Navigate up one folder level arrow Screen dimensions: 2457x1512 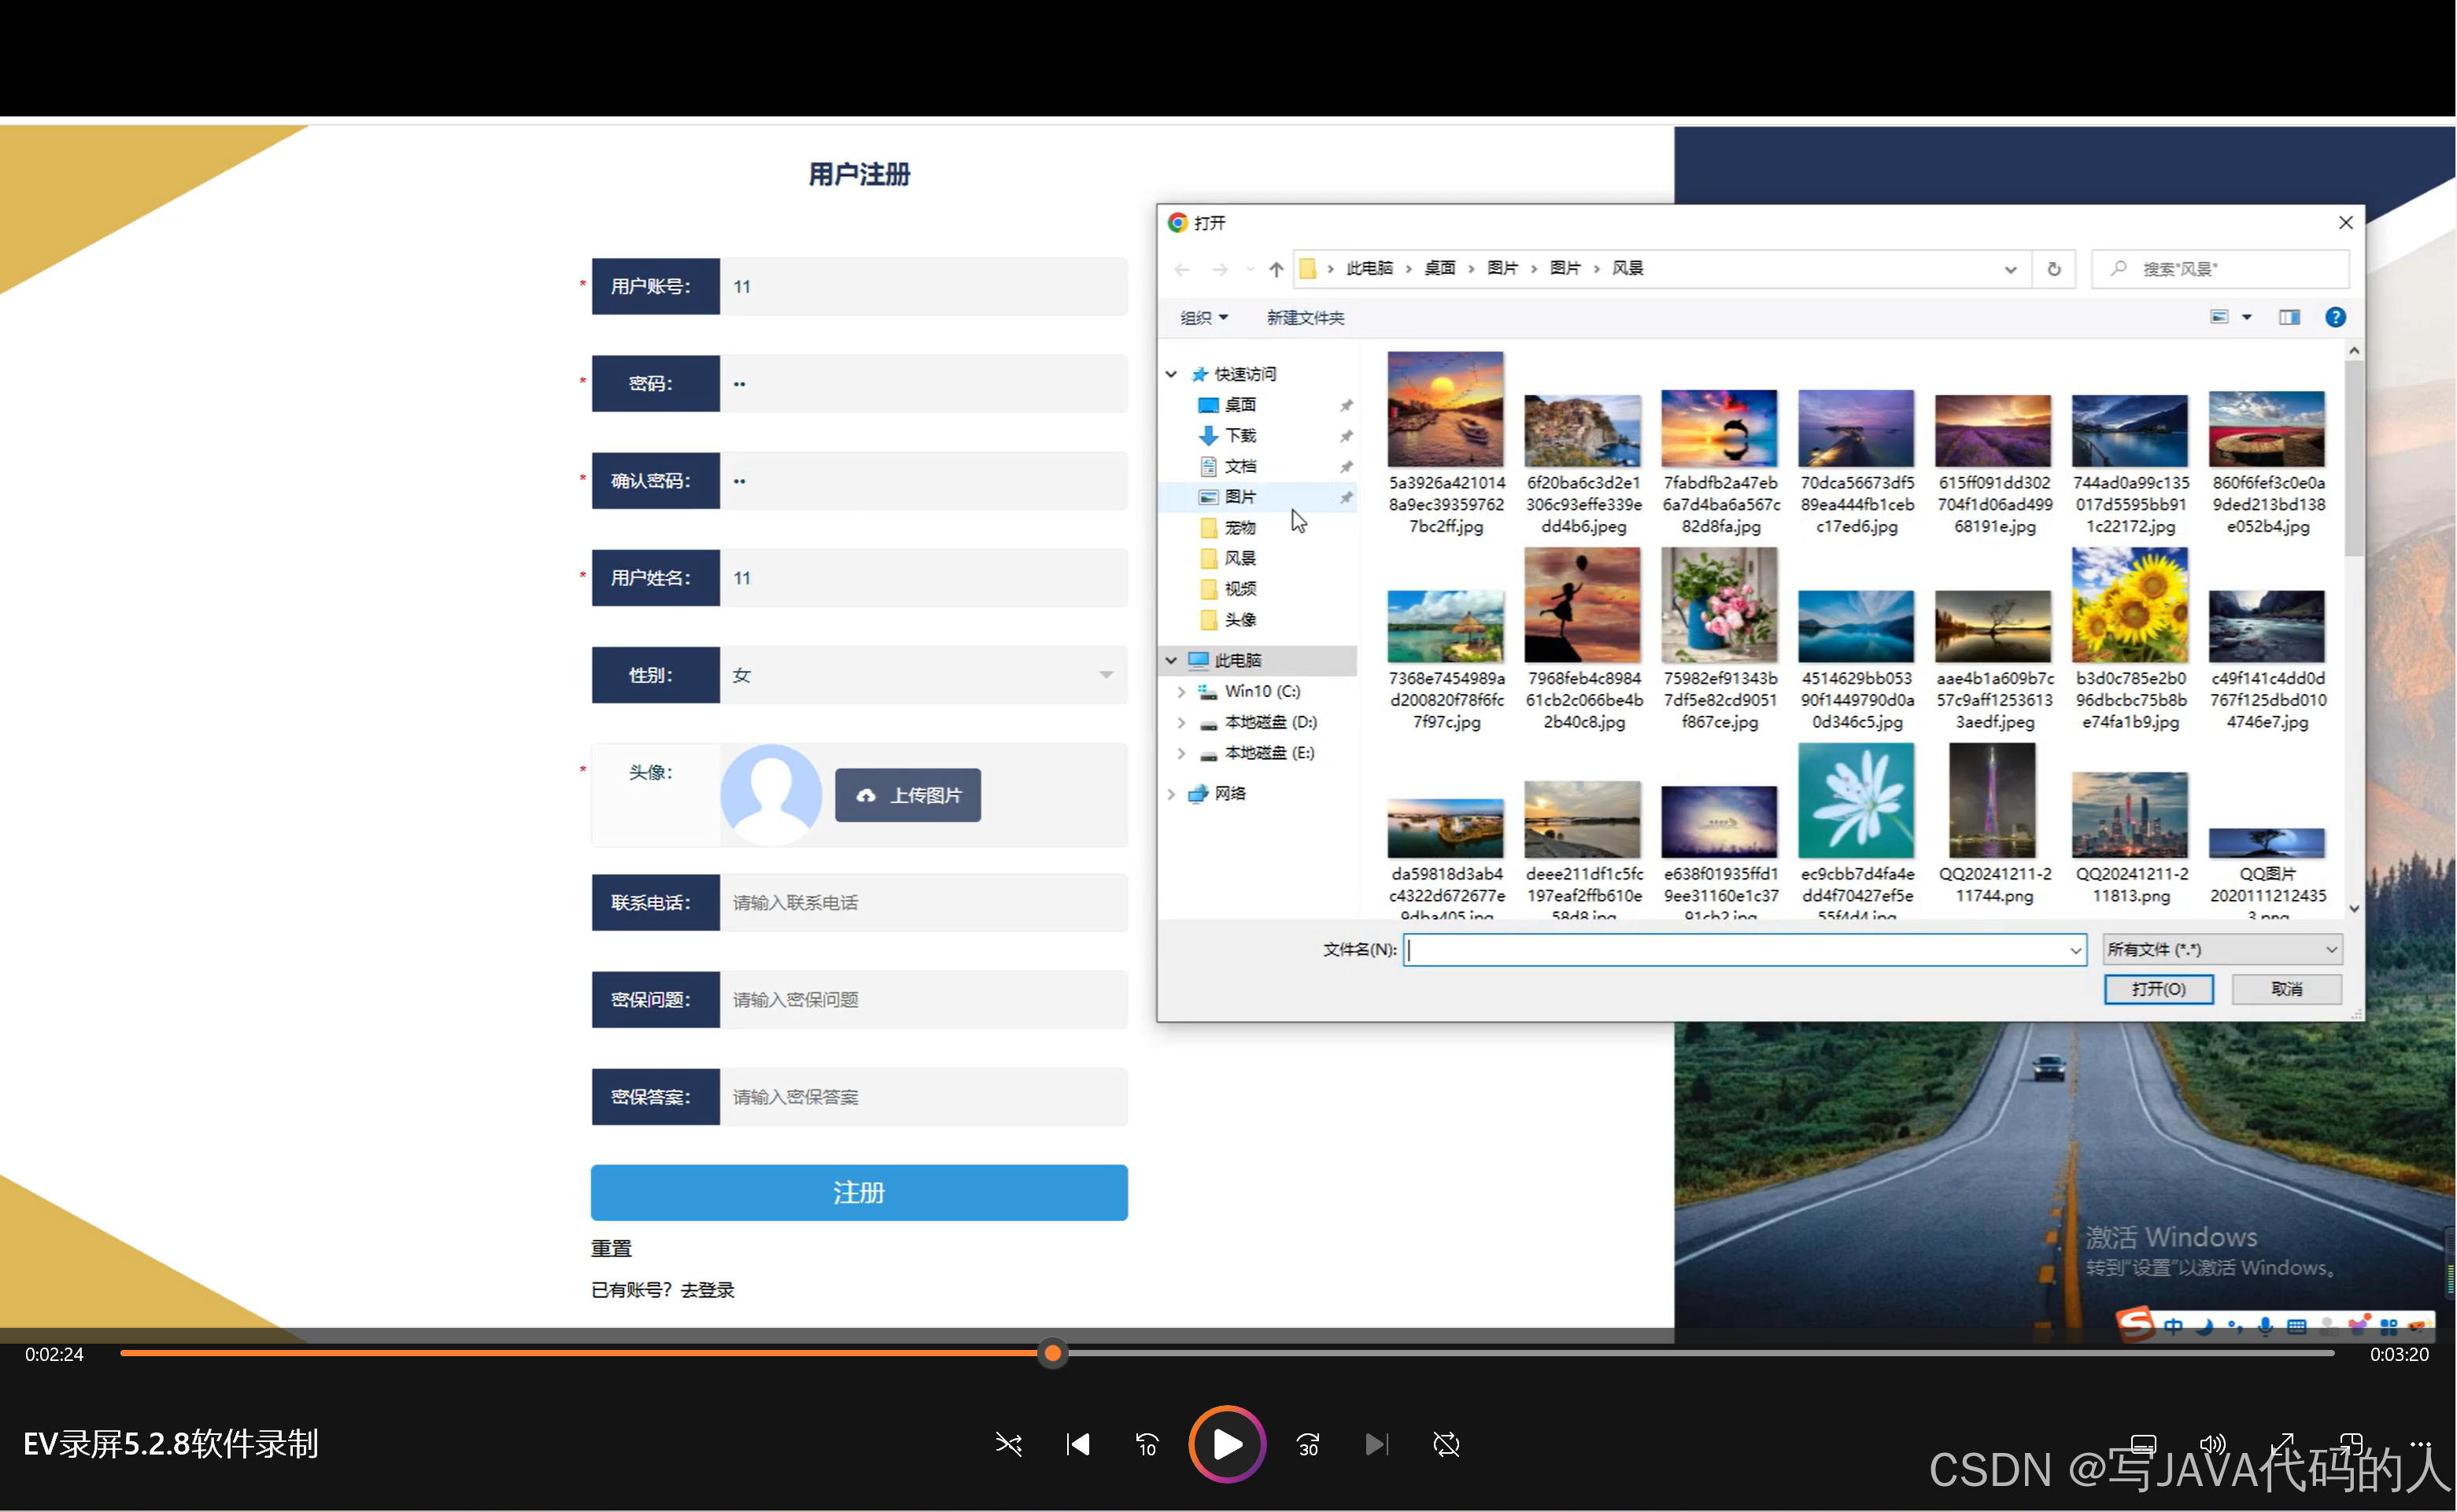click(x=1276, y=269)
